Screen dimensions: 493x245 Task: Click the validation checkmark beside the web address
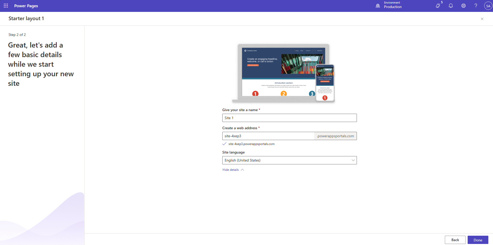(x=224, y=144)
